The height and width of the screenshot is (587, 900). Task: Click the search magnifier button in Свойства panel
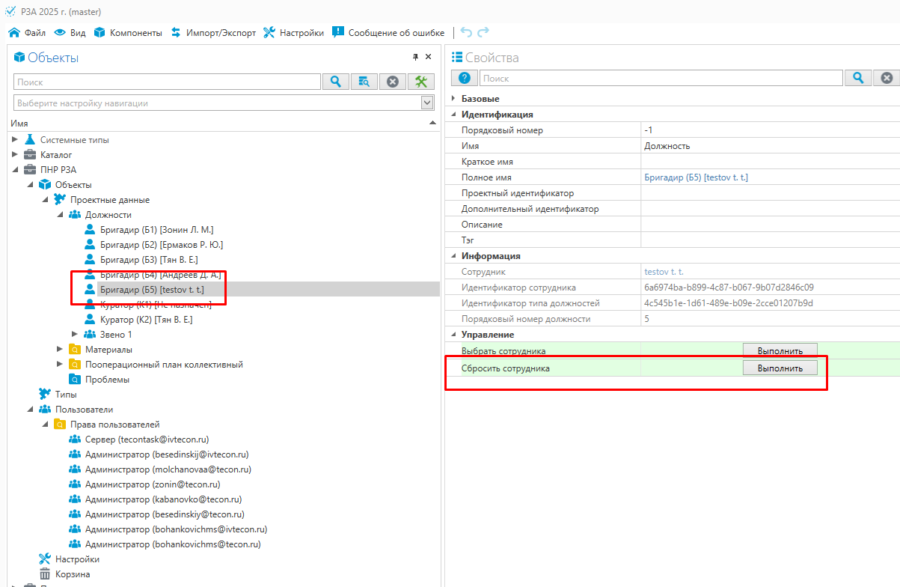858,78
